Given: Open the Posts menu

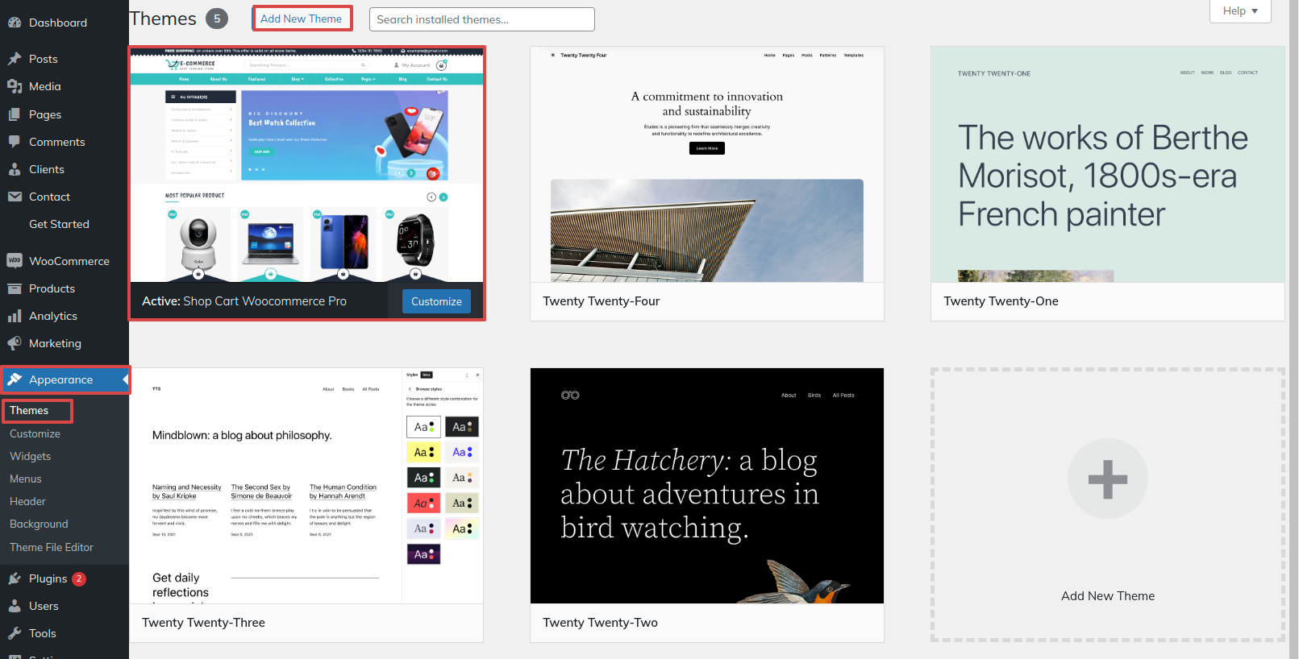Looking at the screenshot, I should pyautogui.click(x=65, y=59).
